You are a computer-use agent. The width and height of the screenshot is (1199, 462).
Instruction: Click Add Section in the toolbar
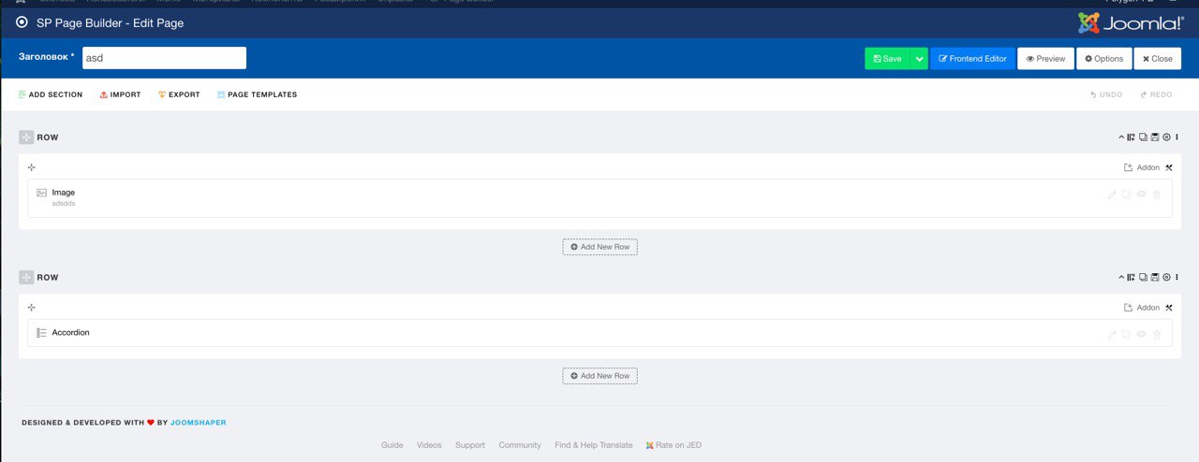(x=51, y=94)
